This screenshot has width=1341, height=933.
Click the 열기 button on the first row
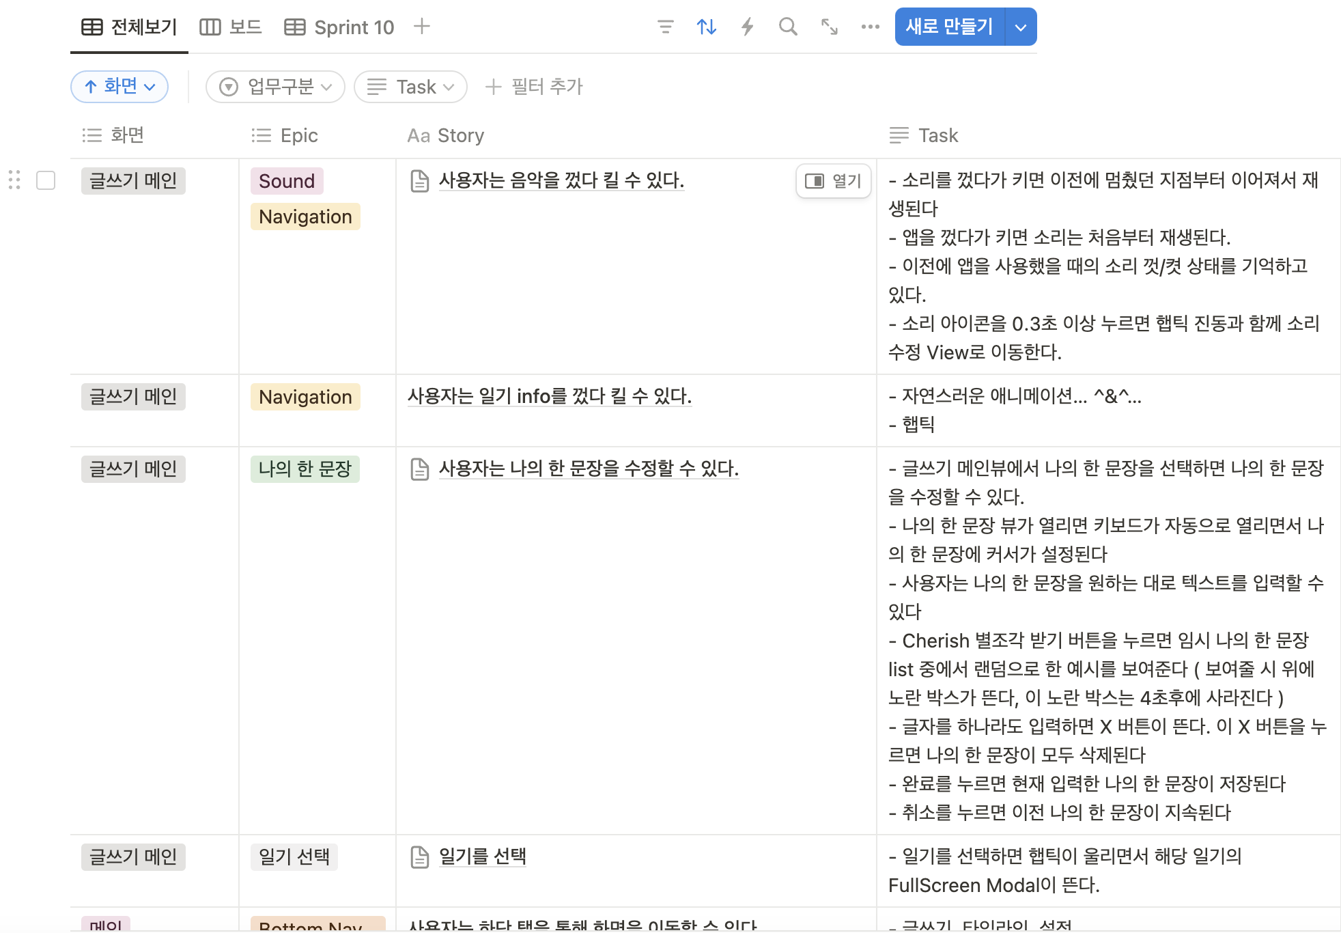click(x=833, y=181)
